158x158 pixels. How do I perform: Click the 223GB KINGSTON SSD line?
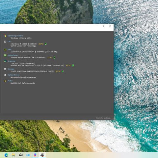click(x=32, y=71)
